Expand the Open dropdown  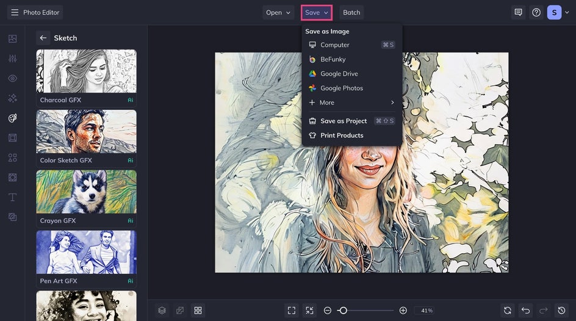[x=278, y=12]
